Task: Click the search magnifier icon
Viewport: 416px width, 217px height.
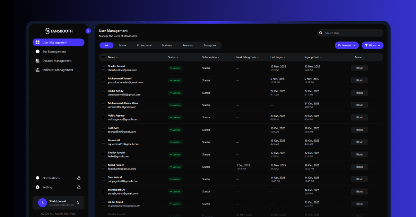Action: pos(321,33)
